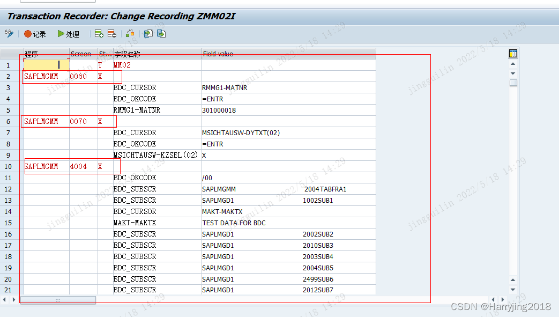Screen dimensions: 559x317
Task: Toggle display/change mode with the pencil icon
Action: tap(9, 33)
